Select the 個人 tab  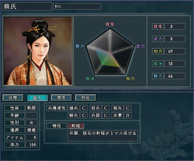(x=37, y=98)
